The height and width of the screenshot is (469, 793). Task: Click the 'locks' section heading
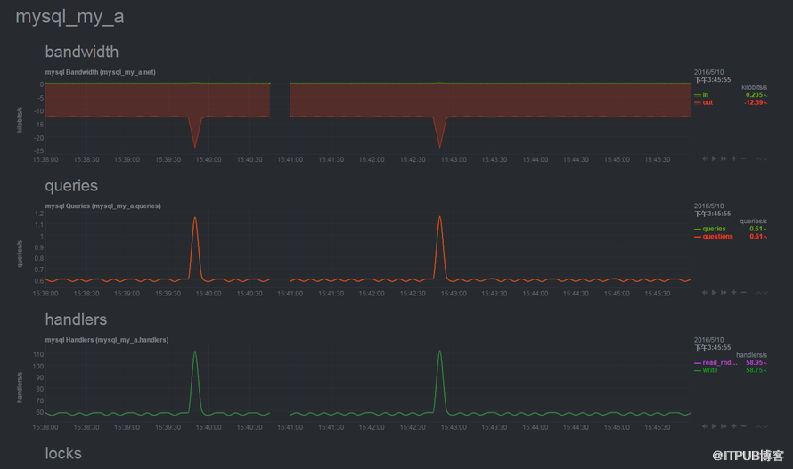(x=63, y=453)
